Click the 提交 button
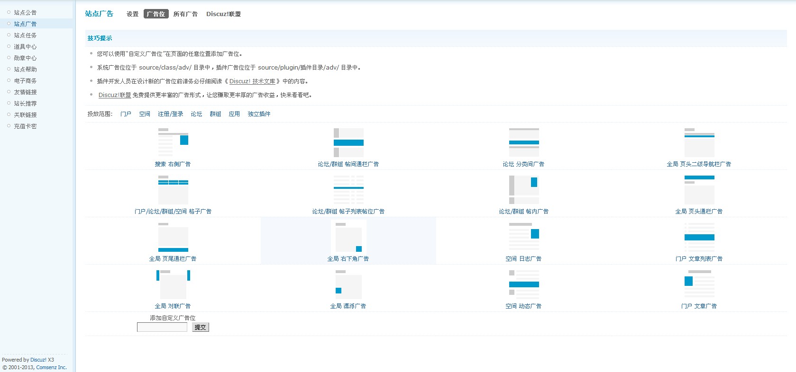 [201, 327]
